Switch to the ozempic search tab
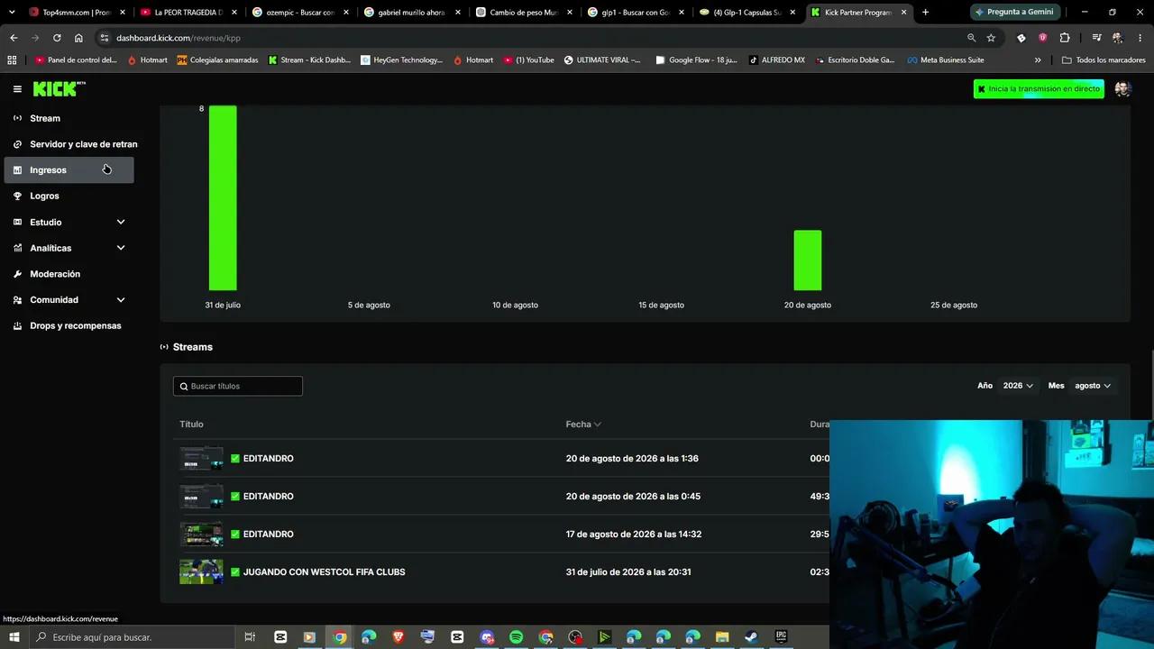Viewport: 1154px width, 649px height. click(300, 13)
